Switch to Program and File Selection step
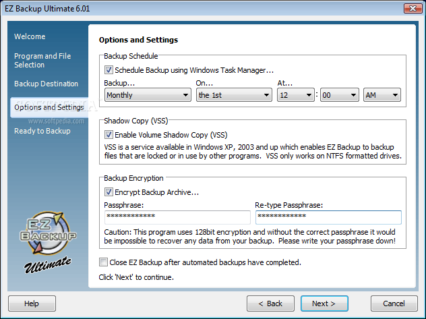Viewport: 426px width, 319px height. point(42,60)
